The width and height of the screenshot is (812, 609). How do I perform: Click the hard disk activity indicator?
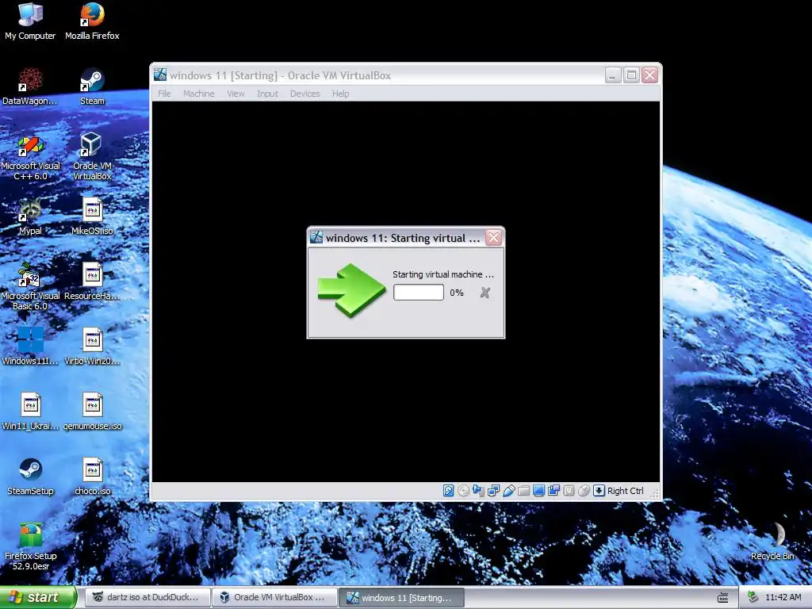[x=449, y=490]
